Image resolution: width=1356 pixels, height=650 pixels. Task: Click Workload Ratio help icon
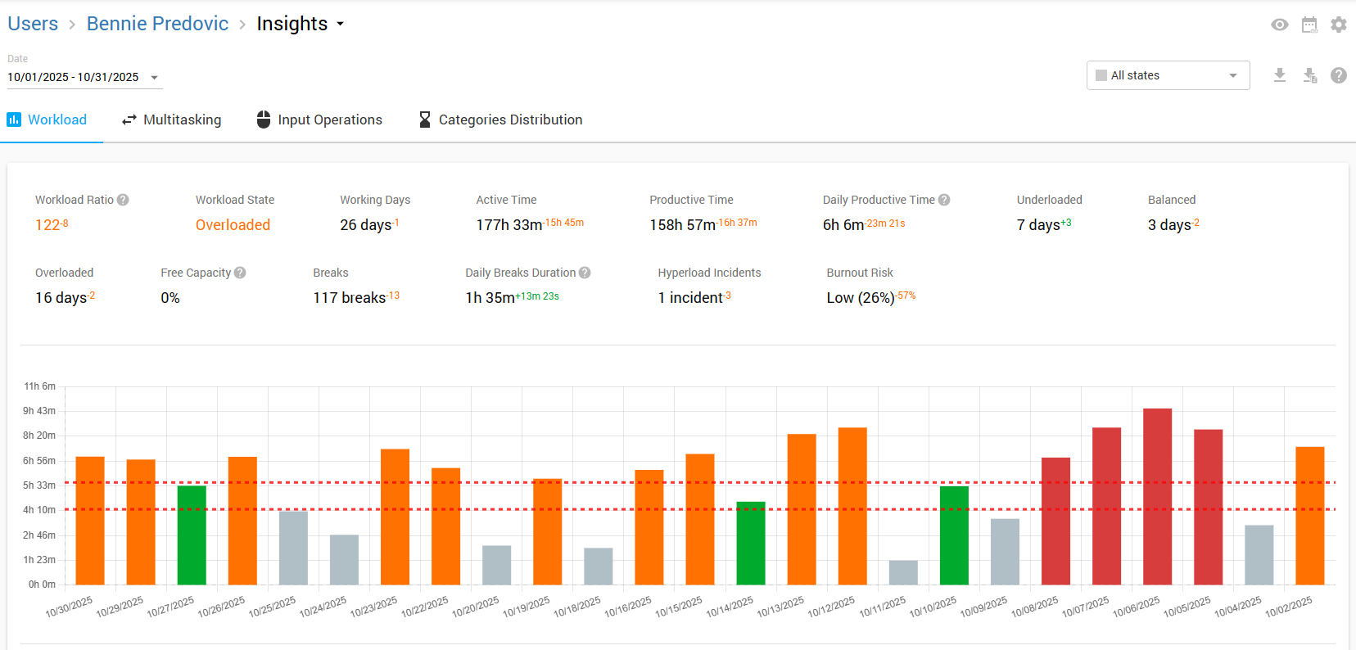[x=123, y=200]
